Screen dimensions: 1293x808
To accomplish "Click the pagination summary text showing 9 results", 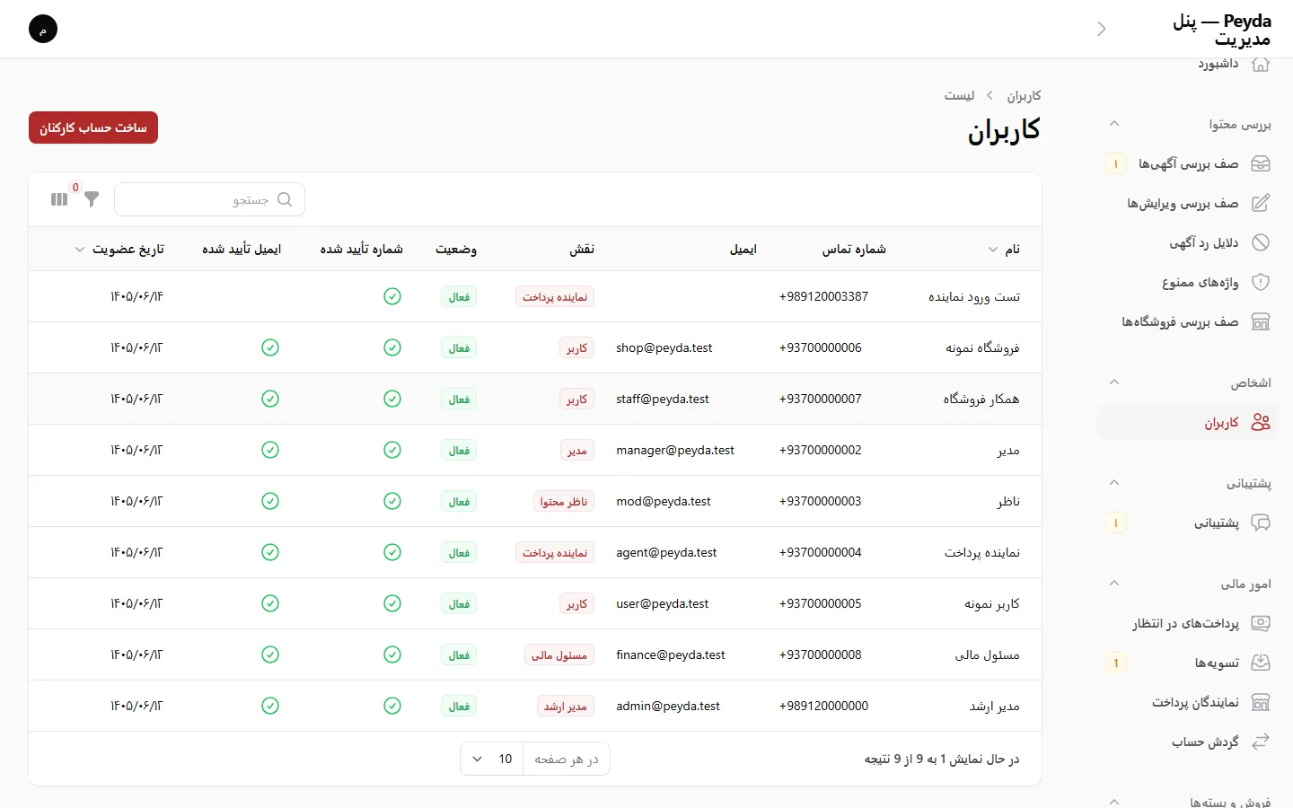I will tap(942, 759).
